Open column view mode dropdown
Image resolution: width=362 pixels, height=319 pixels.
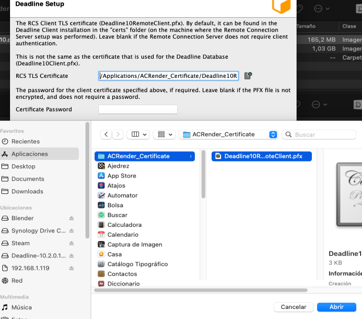tap(138, 134)
